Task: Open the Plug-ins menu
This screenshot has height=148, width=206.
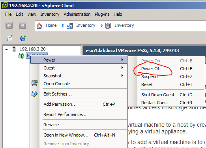Action: [x=102, y=14]
